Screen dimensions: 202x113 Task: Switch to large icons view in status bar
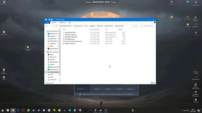tap(154, 83)
